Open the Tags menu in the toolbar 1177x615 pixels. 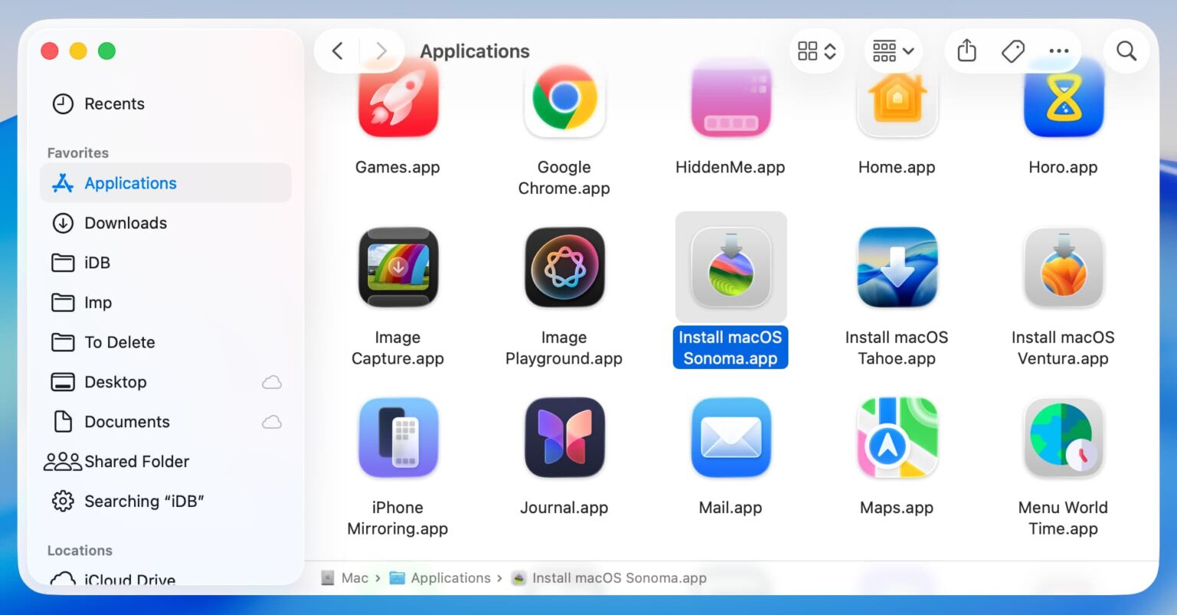coord(1012,51)
